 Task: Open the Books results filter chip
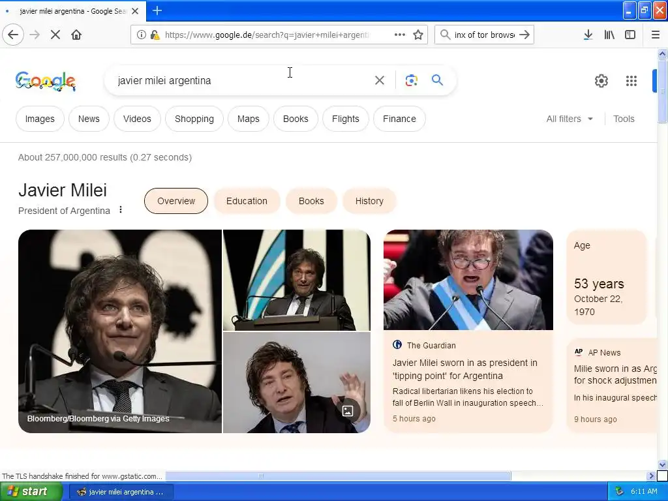(x=296, y=119)
